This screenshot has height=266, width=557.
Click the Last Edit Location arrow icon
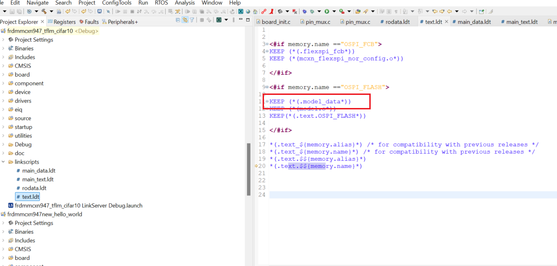click(435, 11)
